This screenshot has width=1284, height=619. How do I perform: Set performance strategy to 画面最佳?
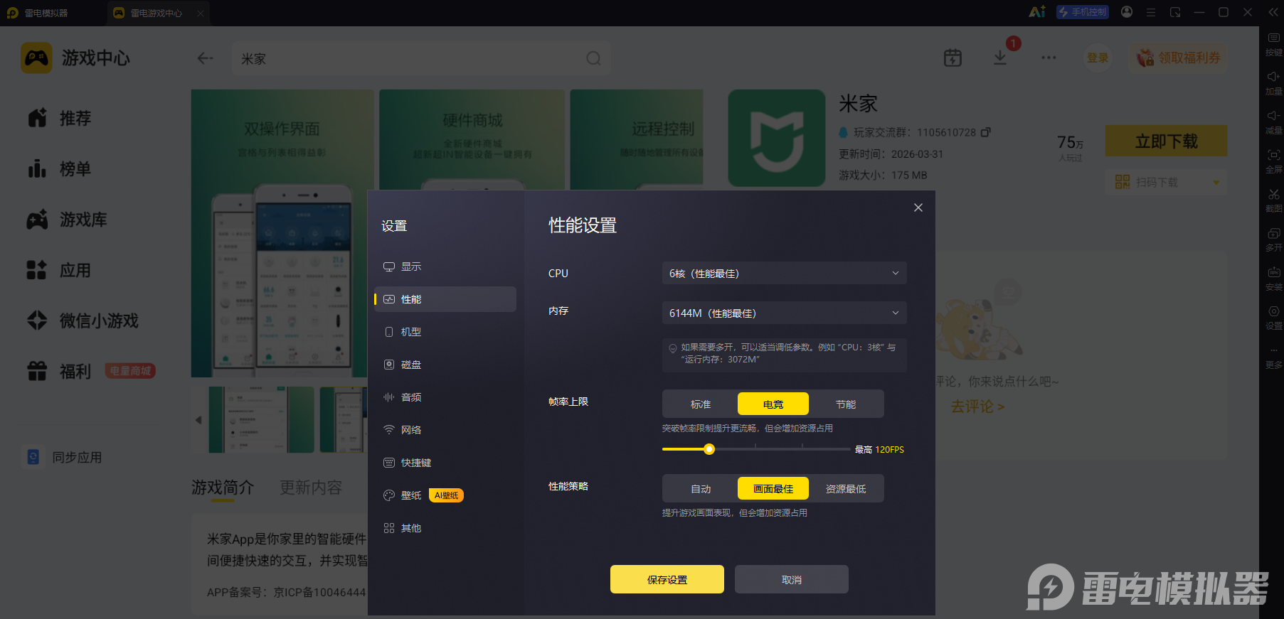[773, 488]
